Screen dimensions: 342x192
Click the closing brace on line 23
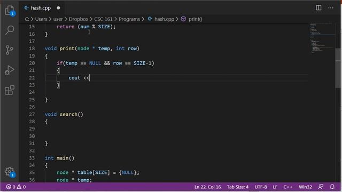coord(58,85)
